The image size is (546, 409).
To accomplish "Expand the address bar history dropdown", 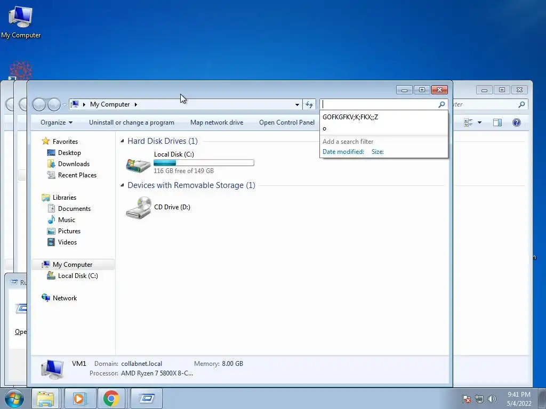I will click(x=297, y=104).
